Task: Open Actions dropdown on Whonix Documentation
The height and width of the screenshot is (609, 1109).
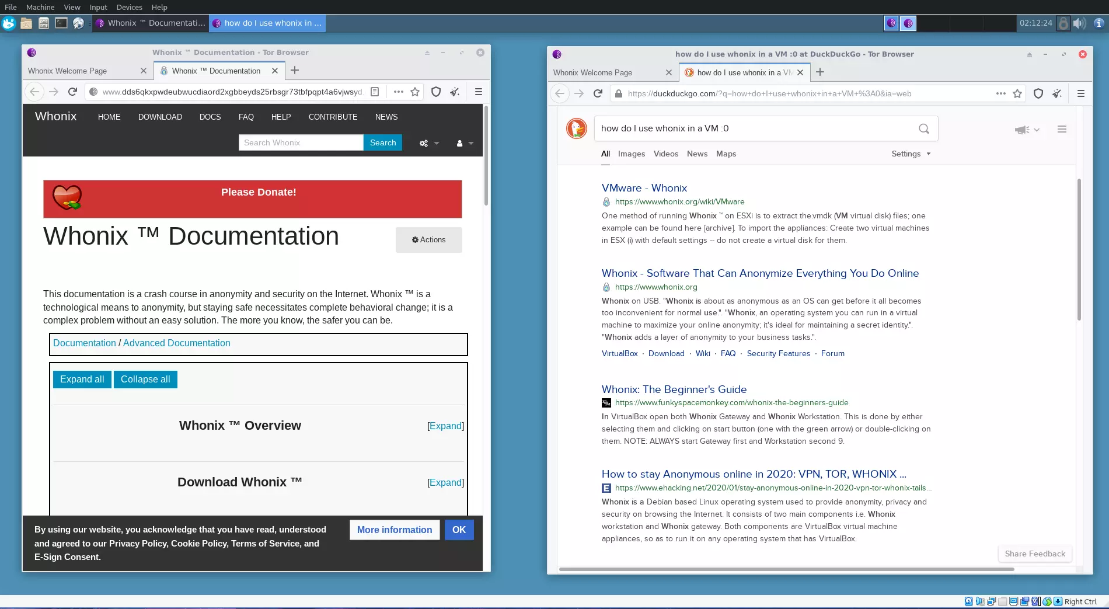Action: pos(428,240)
